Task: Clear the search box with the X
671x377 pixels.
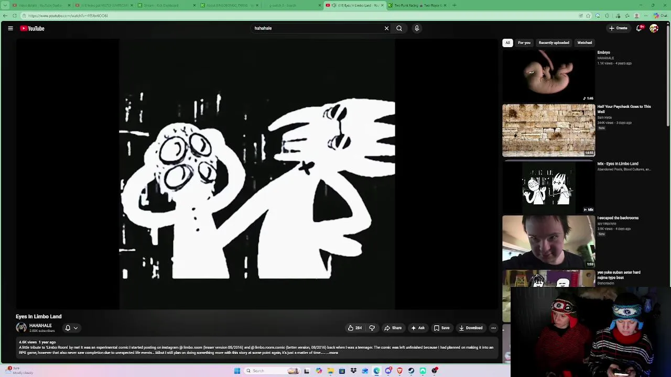Action: coord(387,28)
